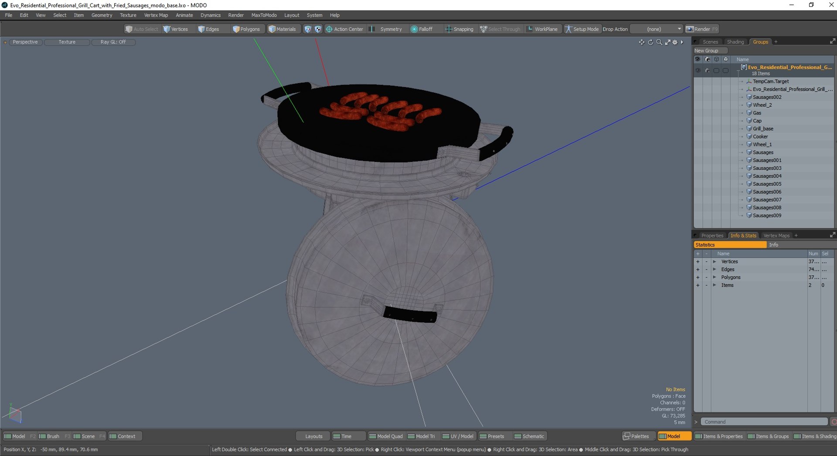Toggle render camera icon for Evo_Residential group
837x456 pixels.
tap(707, 71)
